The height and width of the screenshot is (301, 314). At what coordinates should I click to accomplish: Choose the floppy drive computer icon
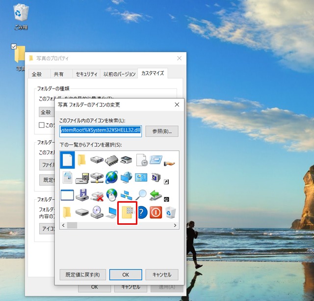click(82, 178)
